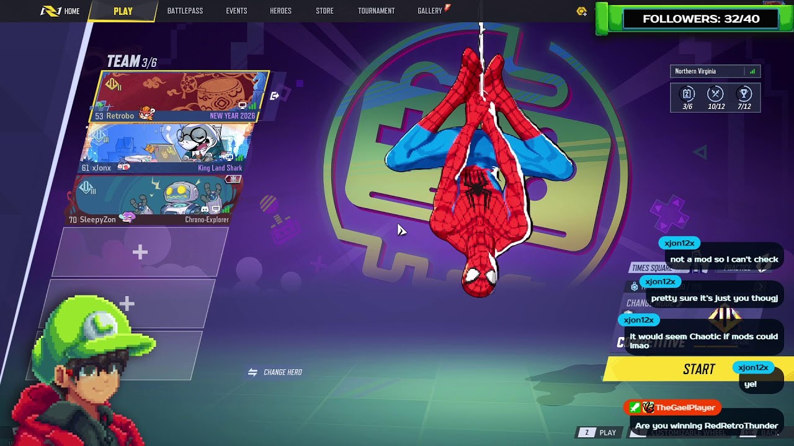Add player to second empty team slot

127,304
